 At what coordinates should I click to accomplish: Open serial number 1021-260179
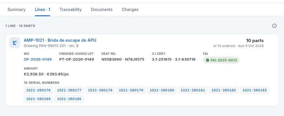(x=131, y=90)
